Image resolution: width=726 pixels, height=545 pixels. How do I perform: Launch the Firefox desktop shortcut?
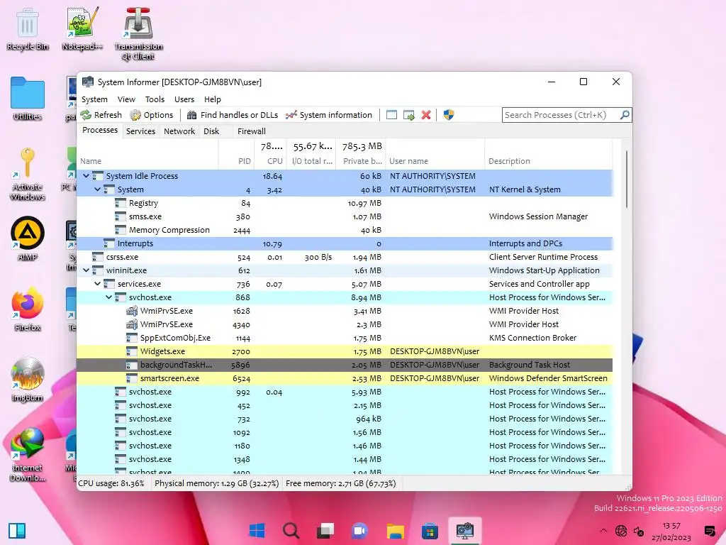pyautogui.click(x=28, y=309)
